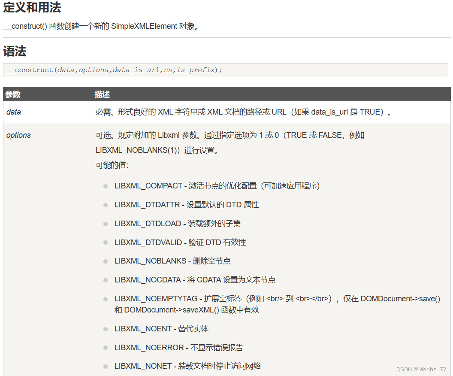Image resolution: width=453 pixels, height=376 pixels.
Task: Click the description of the data parameter
Action: point(244,112)
